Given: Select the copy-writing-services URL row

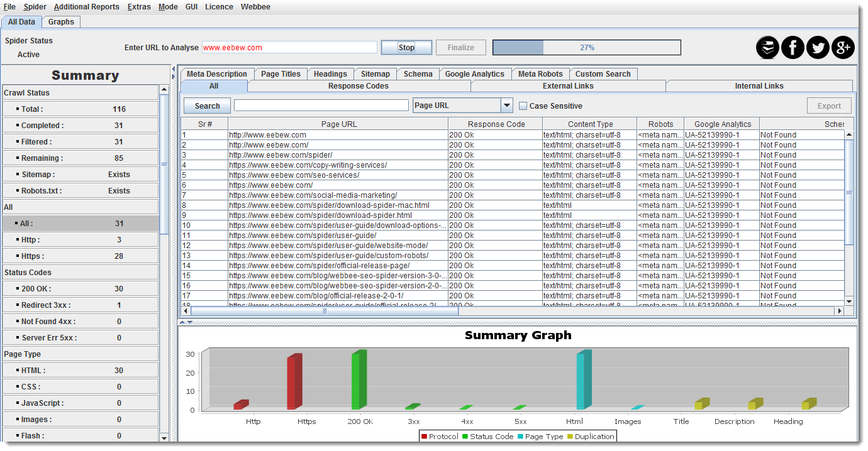Looking at the screenshot, I should pyautogui.click(x=513, y=165).
